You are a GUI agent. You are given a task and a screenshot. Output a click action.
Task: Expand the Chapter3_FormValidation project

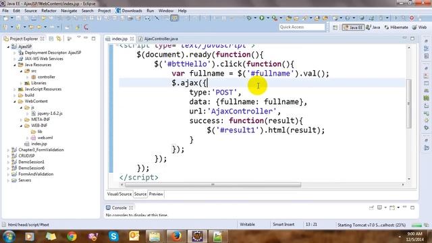pos(8,150)
